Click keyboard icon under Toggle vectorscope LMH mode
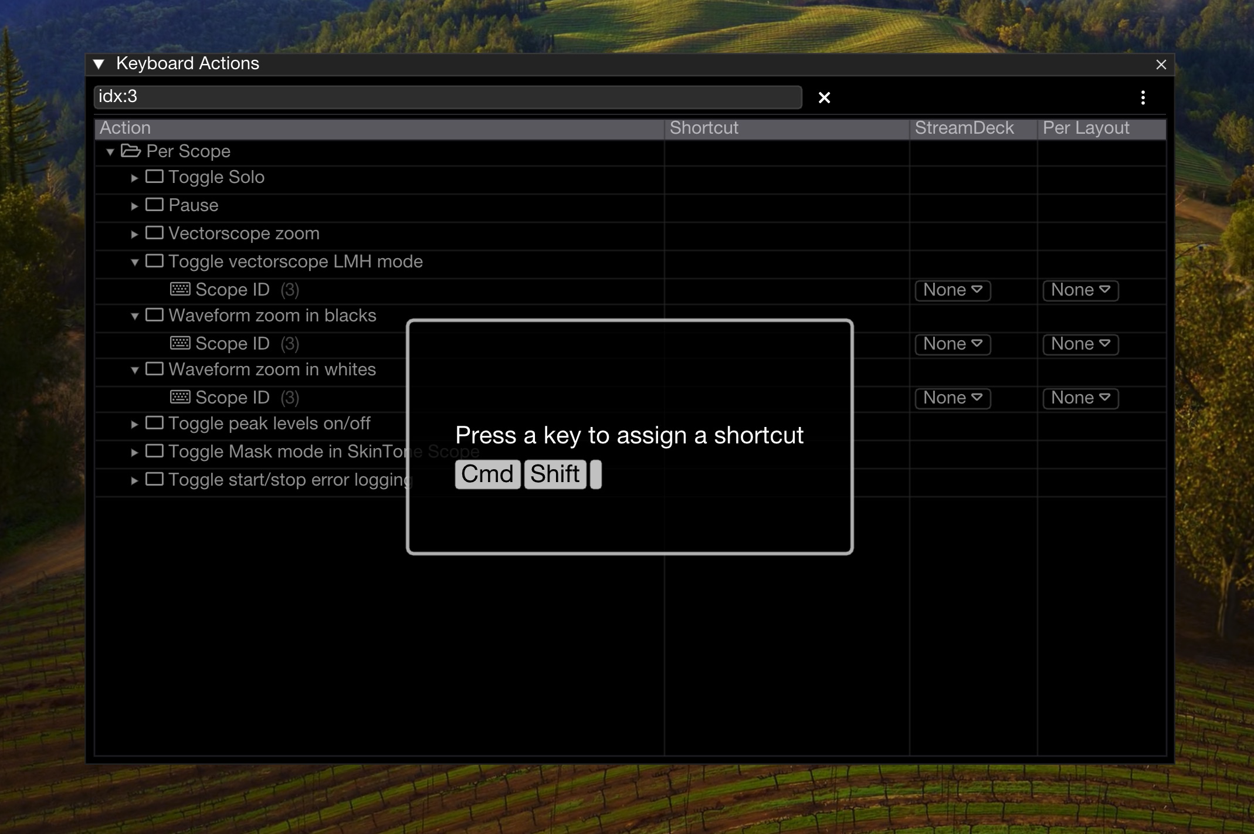1254x834 pixels. 180,289
